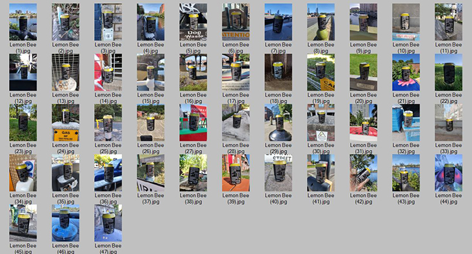Viewport: 472px width, 254px height.
Task: Select the Lemon Bee (44).jpg thumbnail
Action: pos(448,173)
